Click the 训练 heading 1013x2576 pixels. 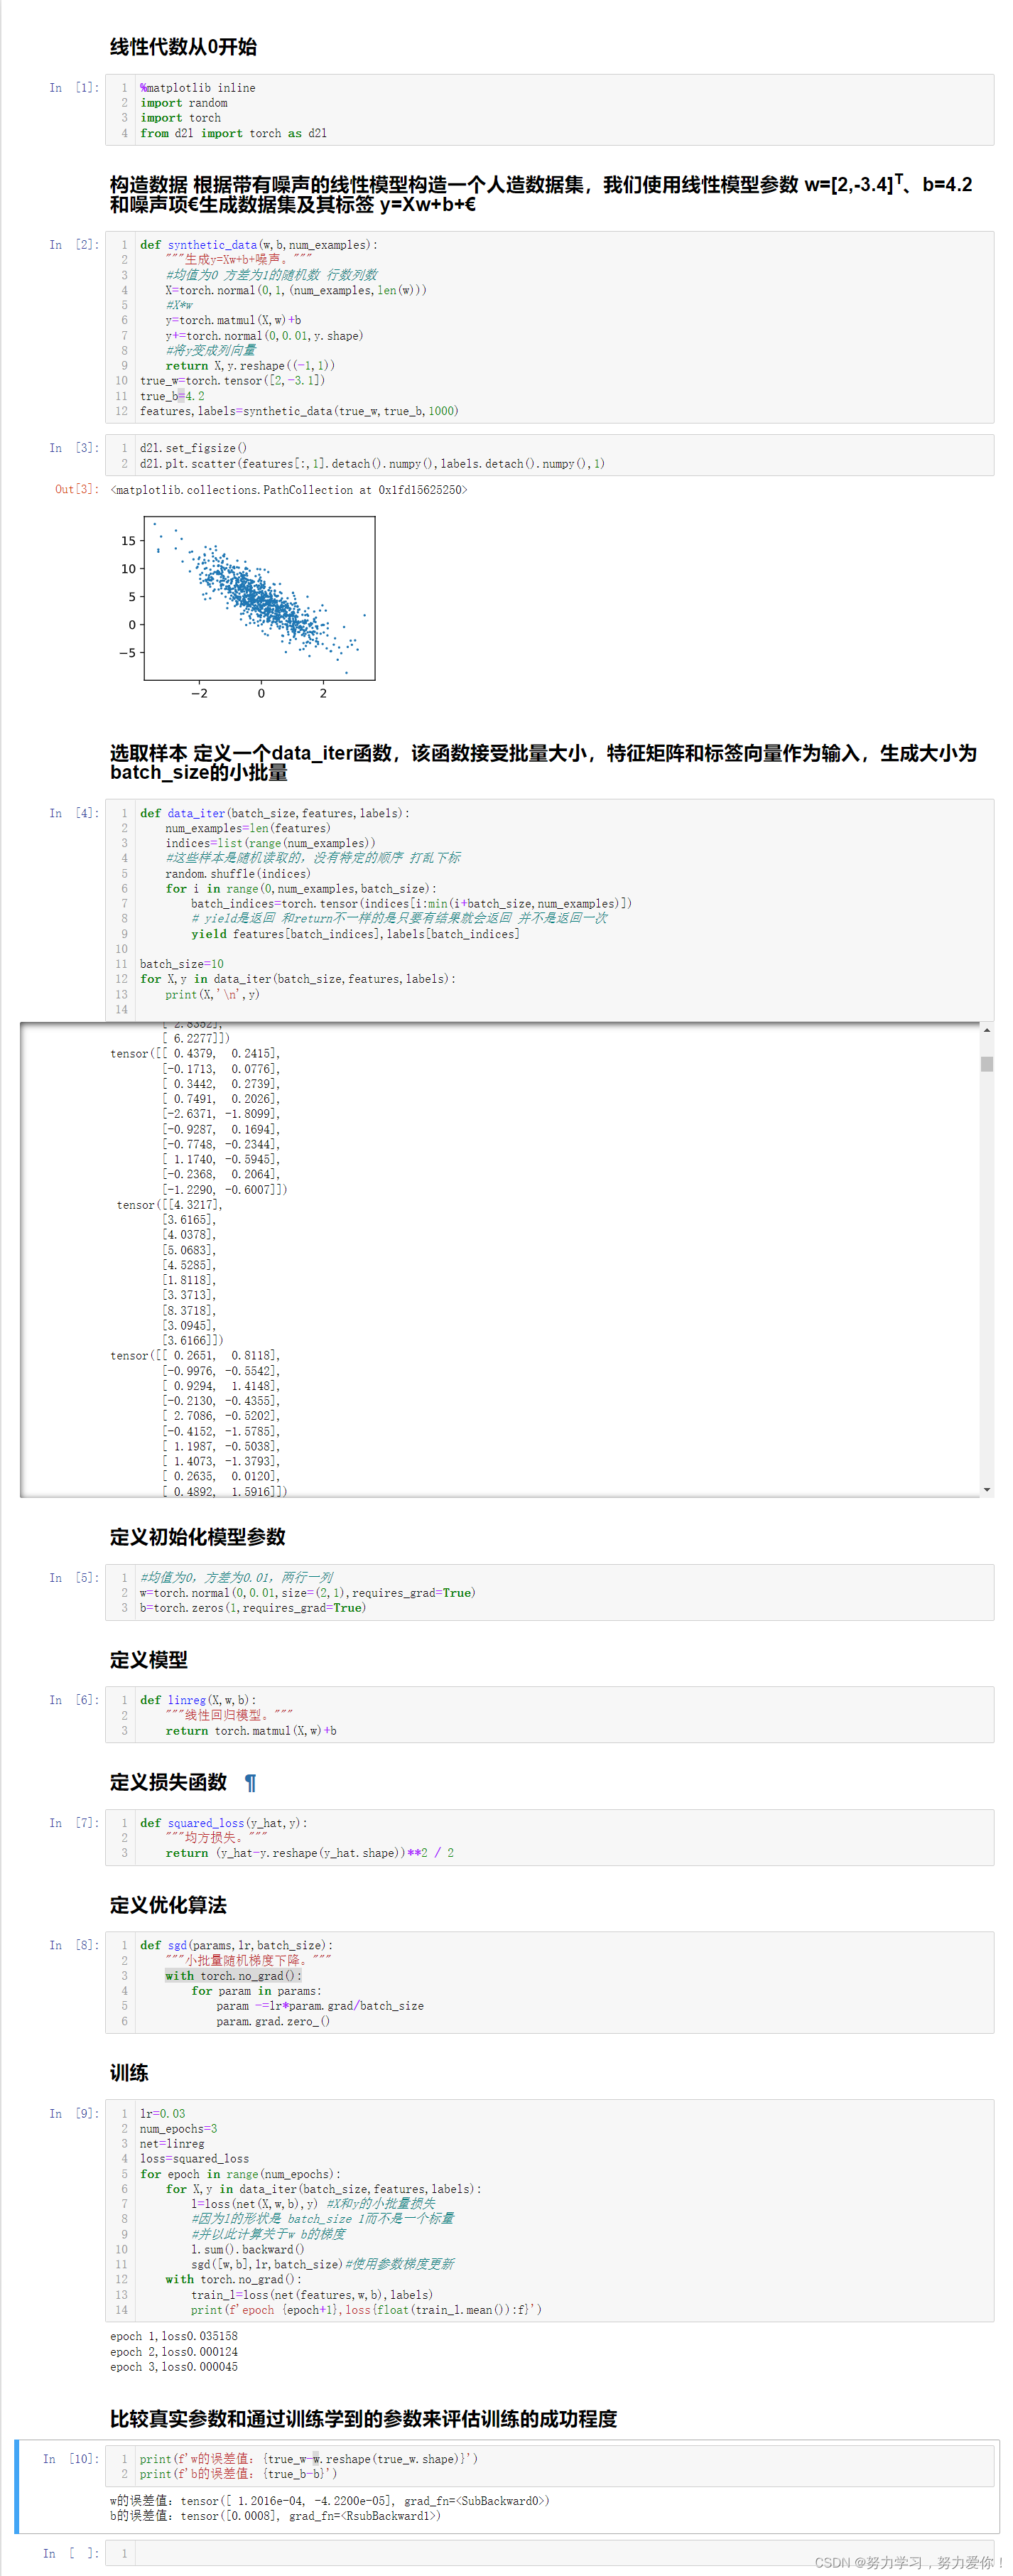click(129, 2072)
